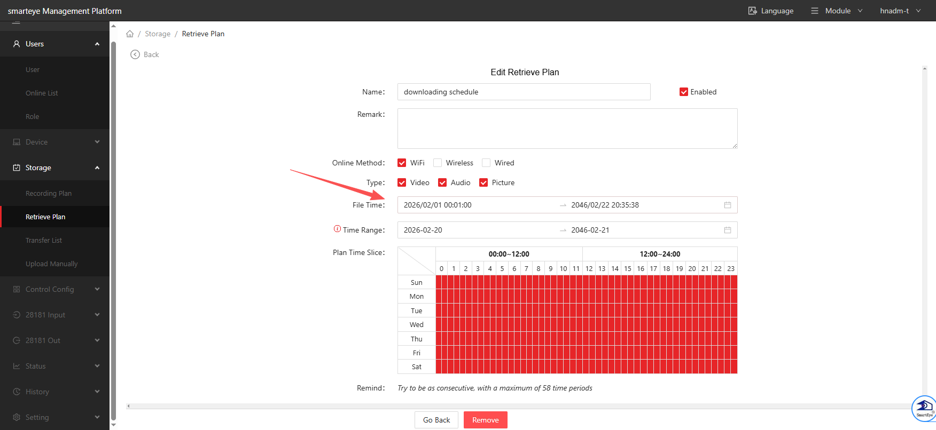
Task: Enable the Wireless online method checkbox
Action: tap(438, 163)
